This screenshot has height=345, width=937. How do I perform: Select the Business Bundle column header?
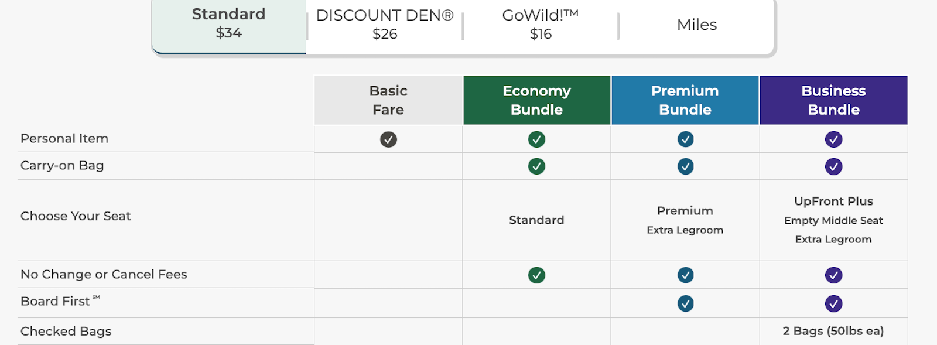click(x=833, y=100)
